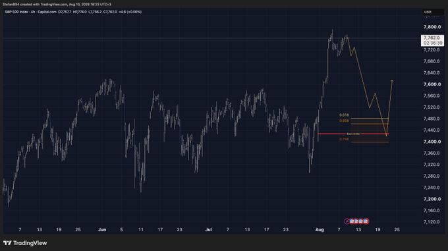Click the Capital.com source label
Screen dimensions: 448x251
click(x=47, y=12)
